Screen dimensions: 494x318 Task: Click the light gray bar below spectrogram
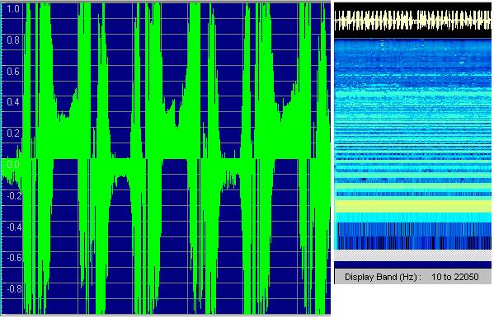pos(412,255)
